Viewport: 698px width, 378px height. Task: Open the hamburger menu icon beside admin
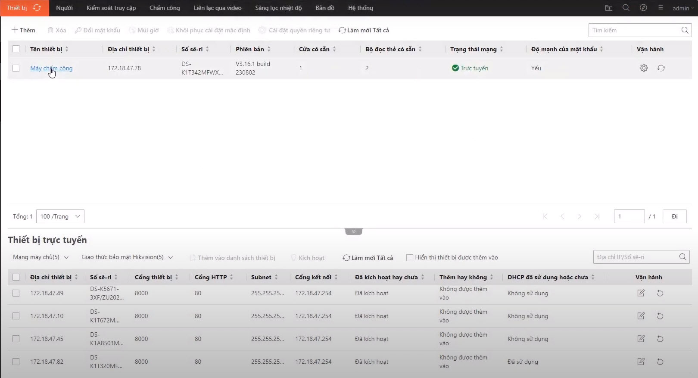[x=661, y=8]
